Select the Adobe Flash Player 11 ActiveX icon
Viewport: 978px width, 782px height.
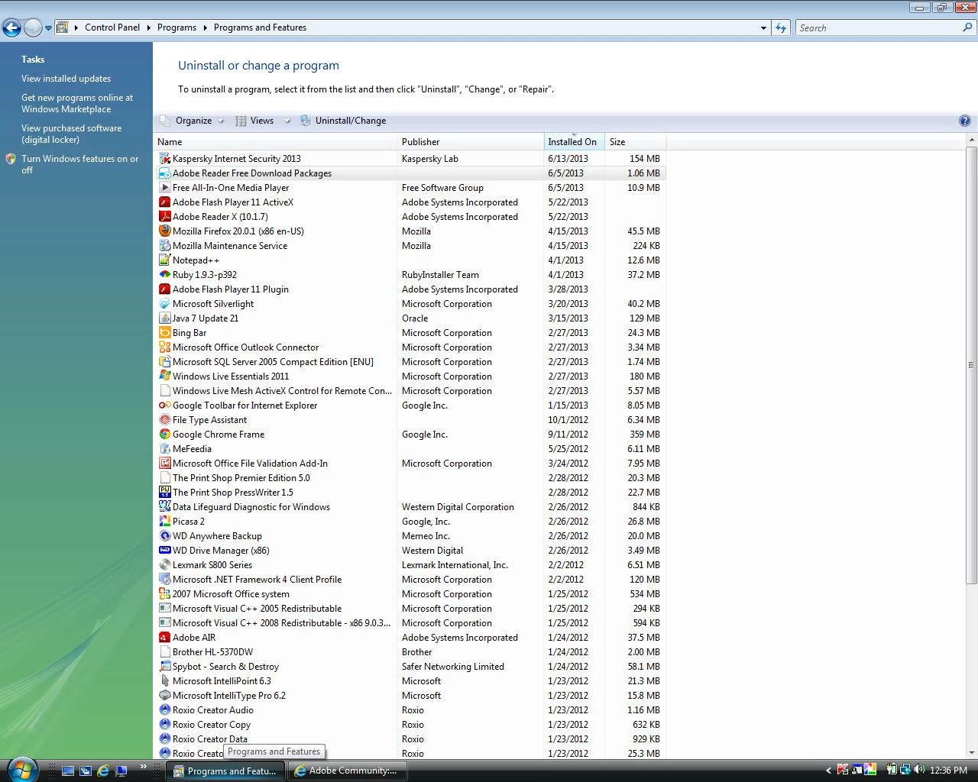[x=164, y=202]
